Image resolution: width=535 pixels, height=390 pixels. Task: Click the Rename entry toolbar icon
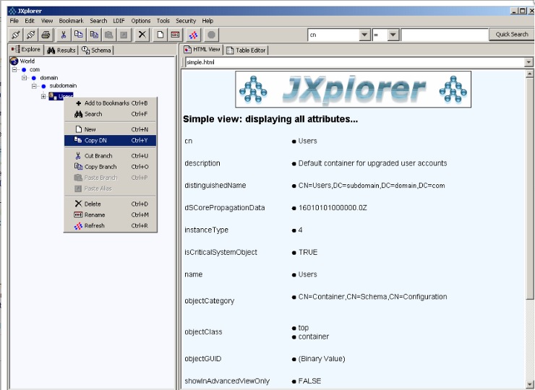[x=175, y=35]
